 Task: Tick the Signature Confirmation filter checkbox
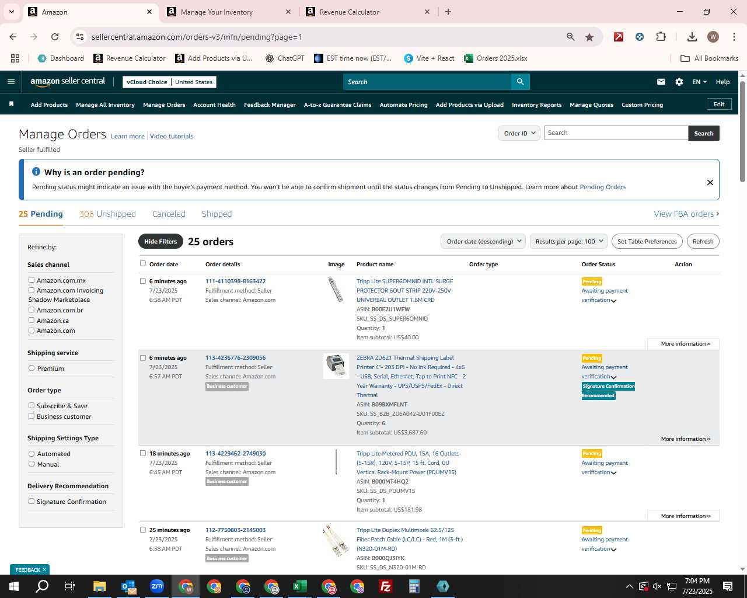coord(32,501)
